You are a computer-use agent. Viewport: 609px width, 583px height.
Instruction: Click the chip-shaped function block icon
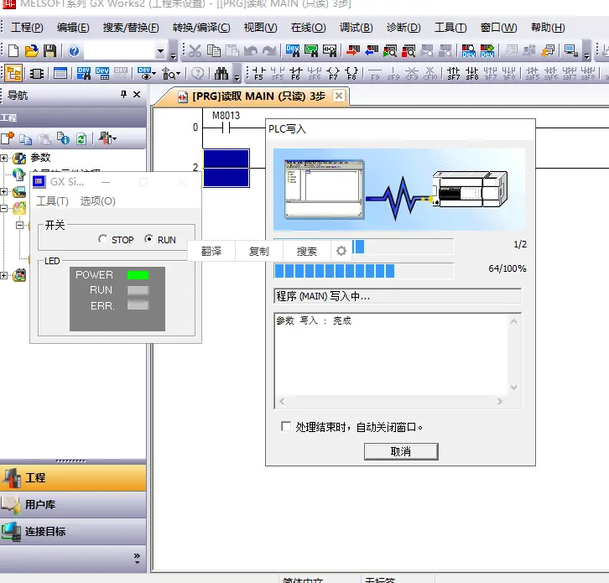(37, 74)
